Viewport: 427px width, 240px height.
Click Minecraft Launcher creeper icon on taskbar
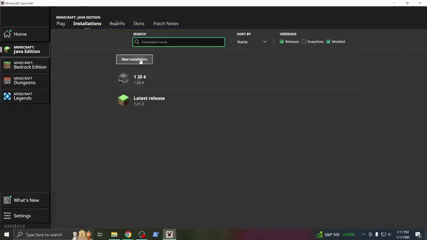169,234
